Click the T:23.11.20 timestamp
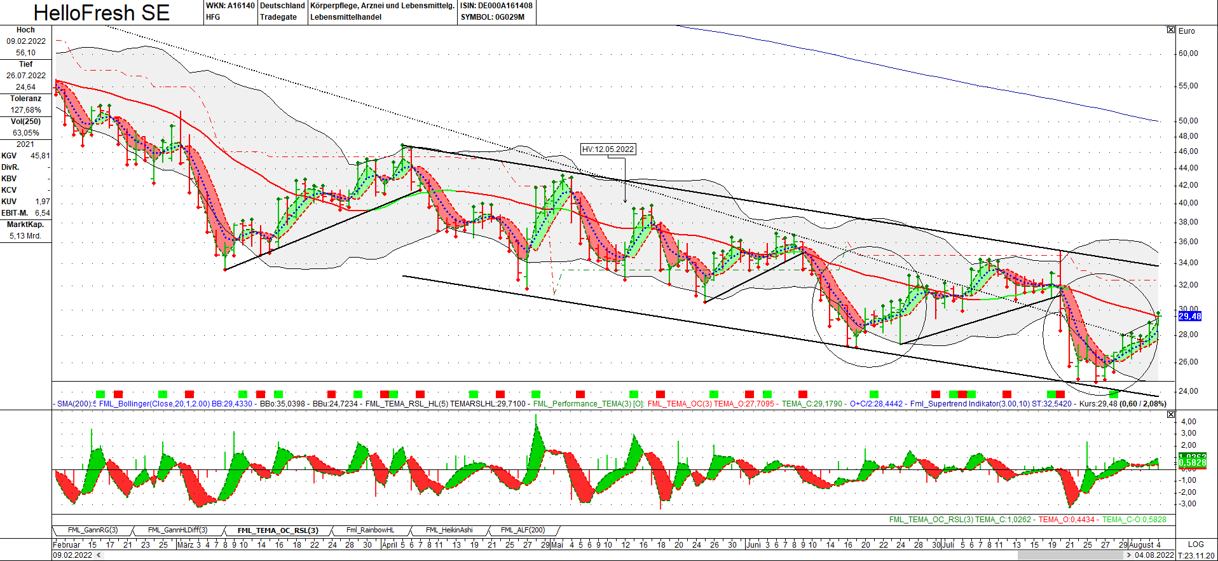Image resolution: width=1218 pixels, height=561 pixels. (x=1196, y=555)
